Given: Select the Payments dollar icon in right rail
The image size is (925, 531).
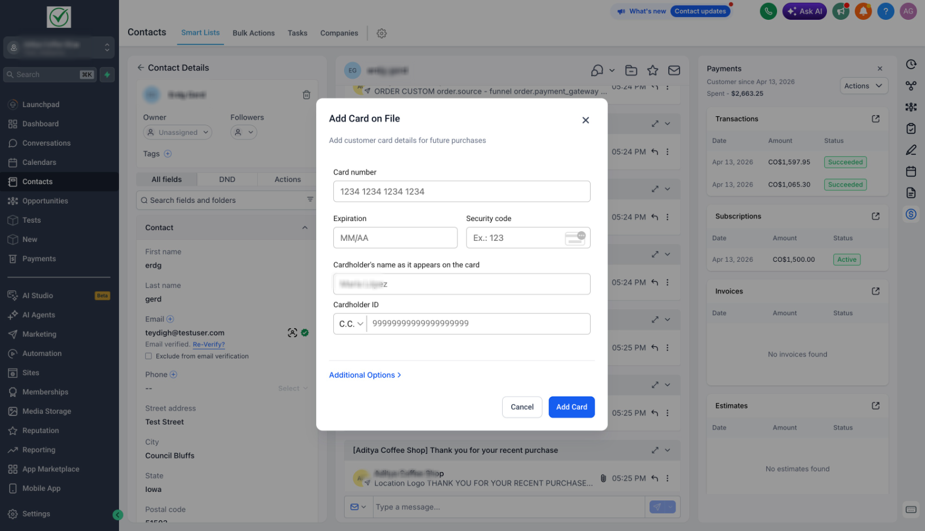Looking at the screenshot, I should click(x=911, y=214).
